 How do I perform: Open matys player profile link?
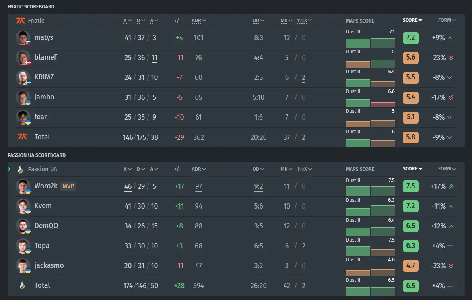44,38
